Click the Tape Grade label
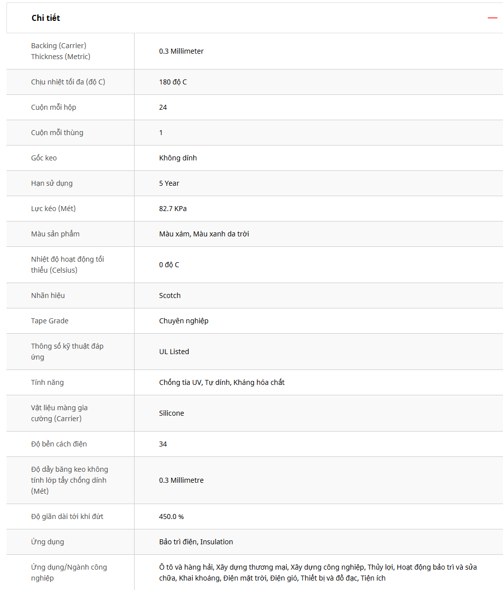Image resolution: width=503 pixels, height=590 pixels. (50, 321)
